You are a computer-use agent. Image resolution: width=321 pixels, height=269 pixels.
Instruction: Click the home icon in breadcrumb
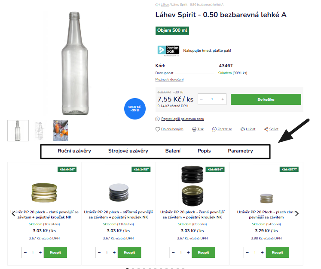tap(157, 4)
